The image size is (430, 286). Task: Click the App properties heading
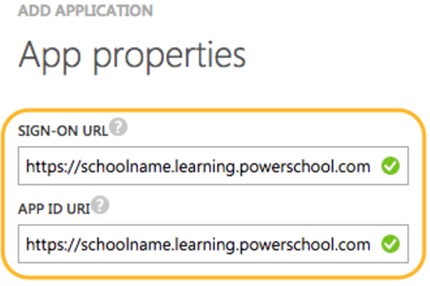pos(132,57)
